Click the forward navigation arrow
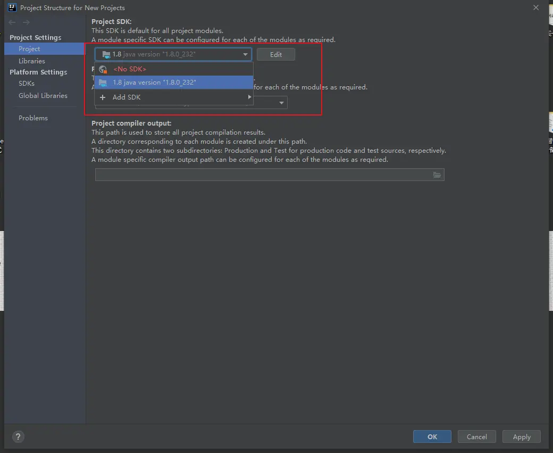Screen dimensions: 553x453 click(x=26, y=22)
